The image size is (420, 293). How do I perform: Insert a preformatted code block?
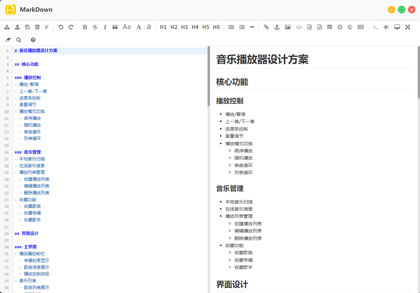point(309,27)
